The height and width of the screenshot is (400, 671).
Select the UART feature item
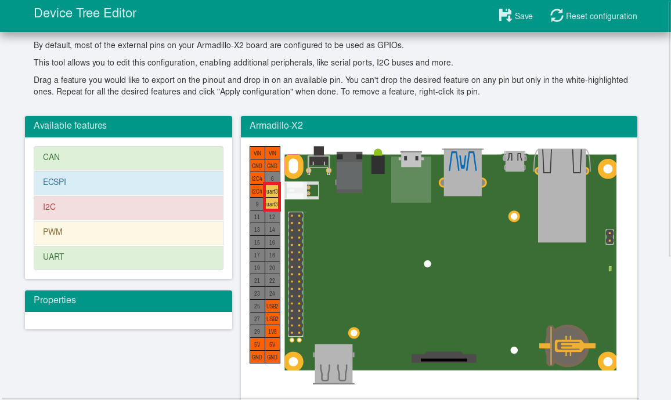(128, 257)
